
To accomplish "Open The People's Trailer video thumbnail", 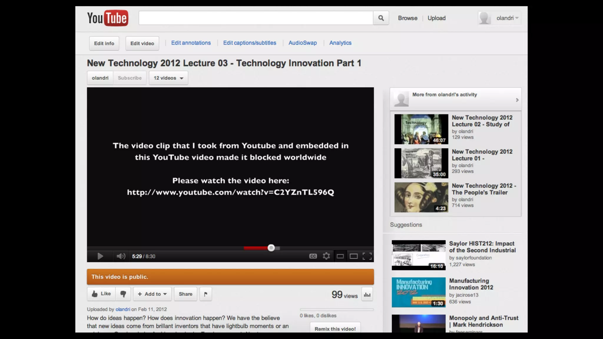I will coord(421,197).
